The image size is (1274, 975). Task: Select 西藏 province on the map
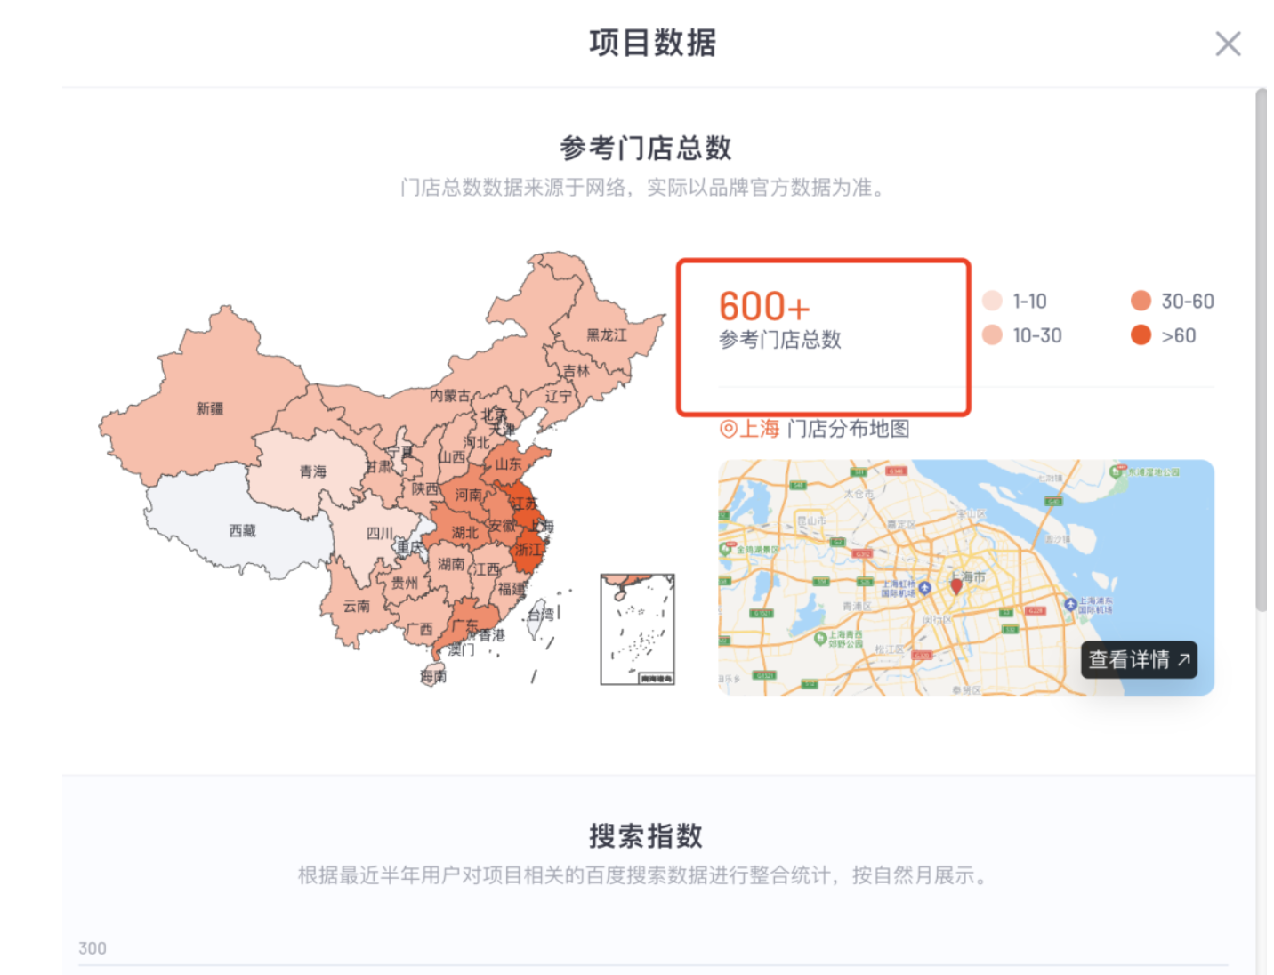click(x=242, y=530)
